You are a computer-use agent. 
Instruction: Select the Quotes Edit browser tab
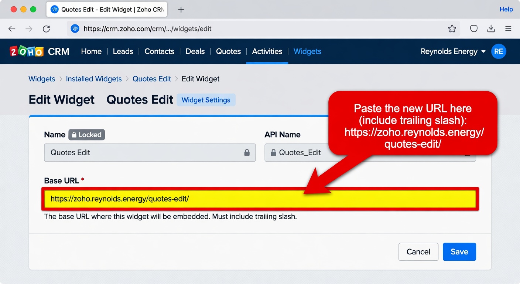point(107,10)
